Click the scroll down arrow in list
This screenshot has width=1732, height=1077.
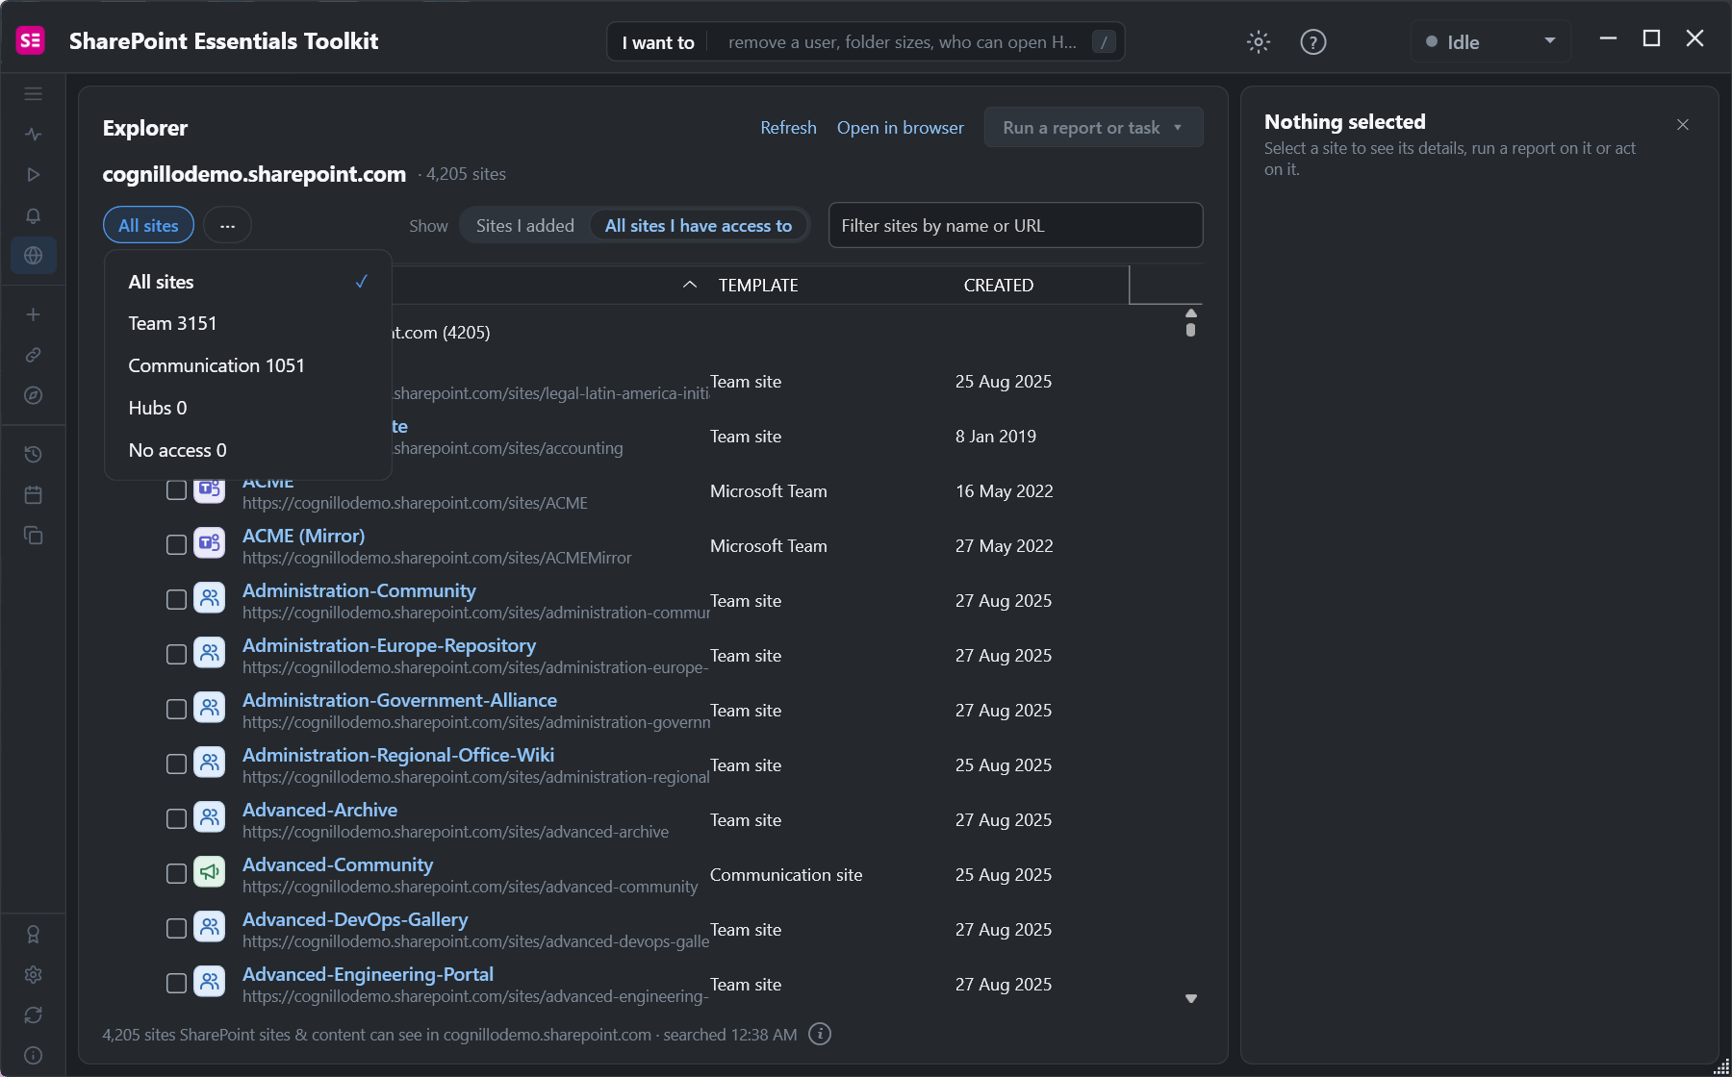click(1191, 998)
